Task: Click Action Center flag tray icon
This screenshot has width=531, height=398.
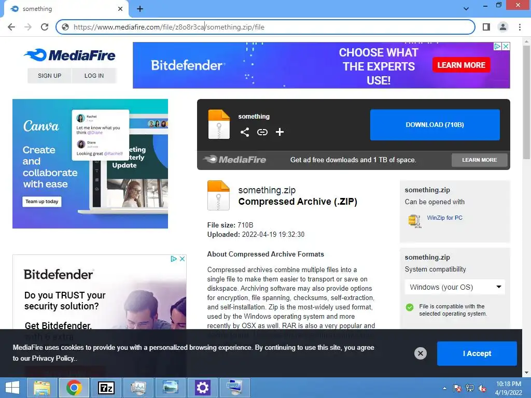Action: point(457,388)
